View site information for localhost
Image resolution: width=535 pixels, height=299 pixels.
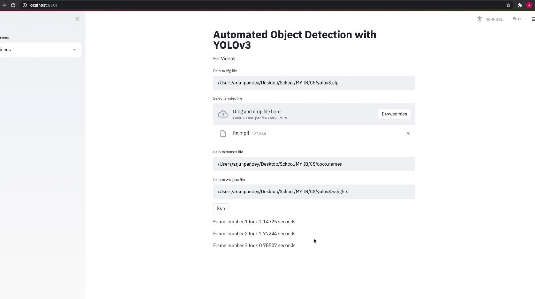pyautogui.click(x=25, y=5)
